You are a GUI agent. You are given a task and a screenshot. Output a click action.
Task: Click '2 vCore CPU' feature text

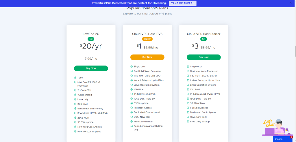click(84, 90)
